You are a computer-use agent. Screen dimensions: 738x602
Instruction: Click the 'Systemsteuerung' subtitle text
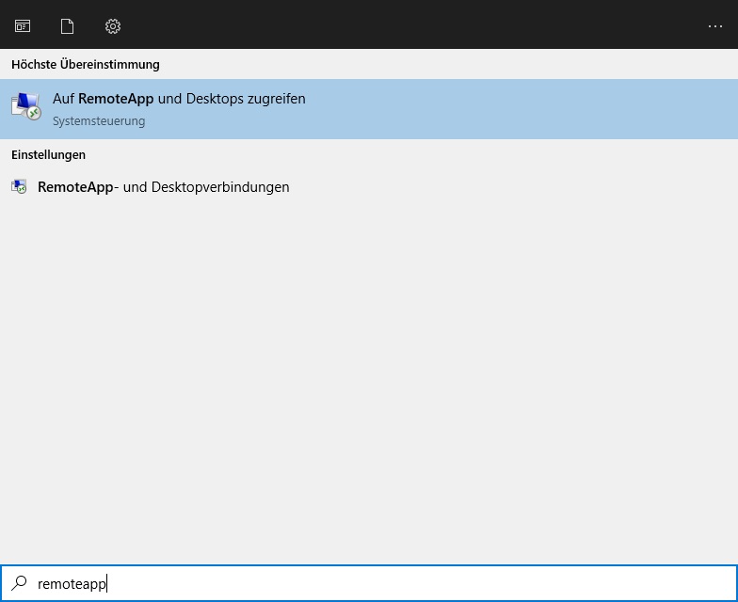99,121
